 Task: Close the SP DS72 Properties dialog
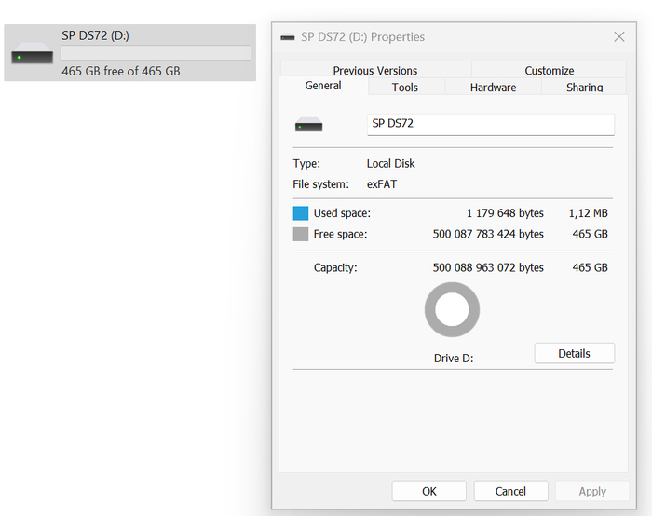(x=618, y=37)
